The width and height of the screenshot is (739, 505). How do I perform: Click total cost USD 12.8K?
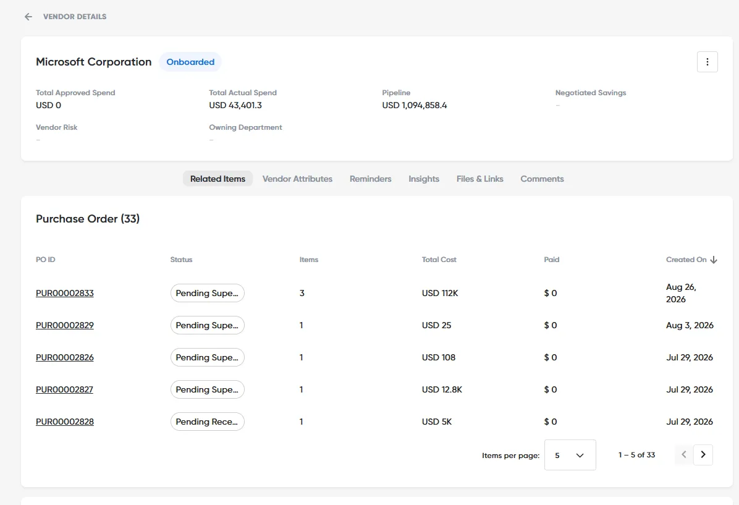pyautogui.click(x=442, y=389)
